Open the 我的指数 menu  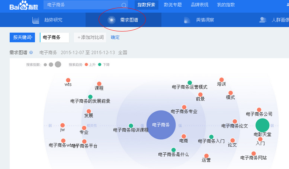(226, 5)
